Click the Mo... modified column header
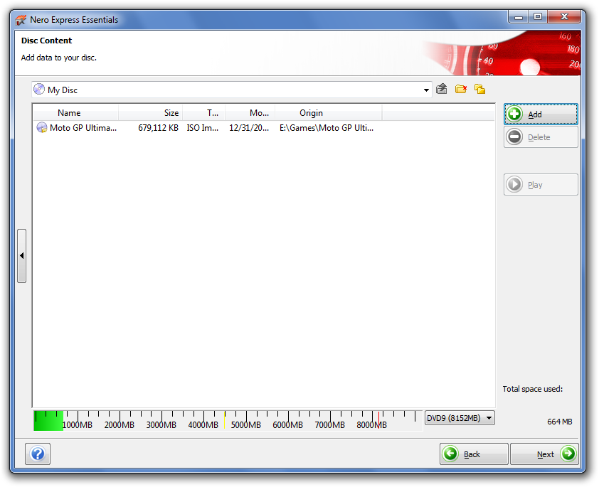 pyautogui.click(x=250, y=113)
